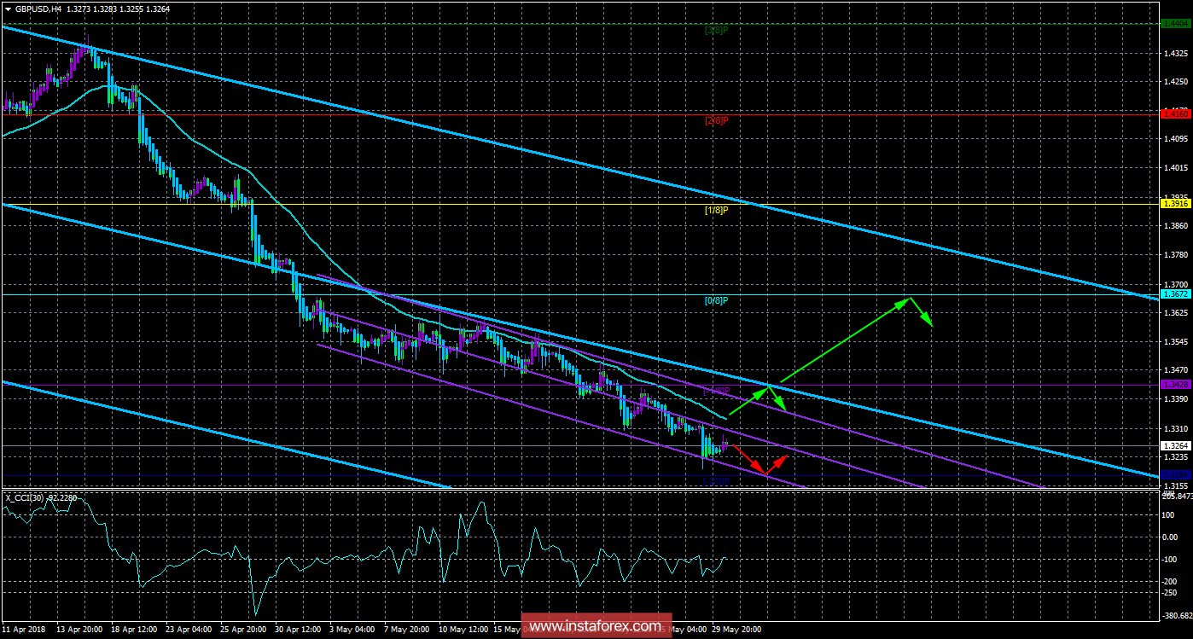Image resolution: width=1193 pixels, height=639 pixels.
Task: Click the 1.4325 price axis label
Action: [1175, 54]
